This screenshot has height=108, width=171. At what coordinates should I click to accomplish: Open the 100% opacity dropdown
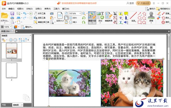pos(11,27)
